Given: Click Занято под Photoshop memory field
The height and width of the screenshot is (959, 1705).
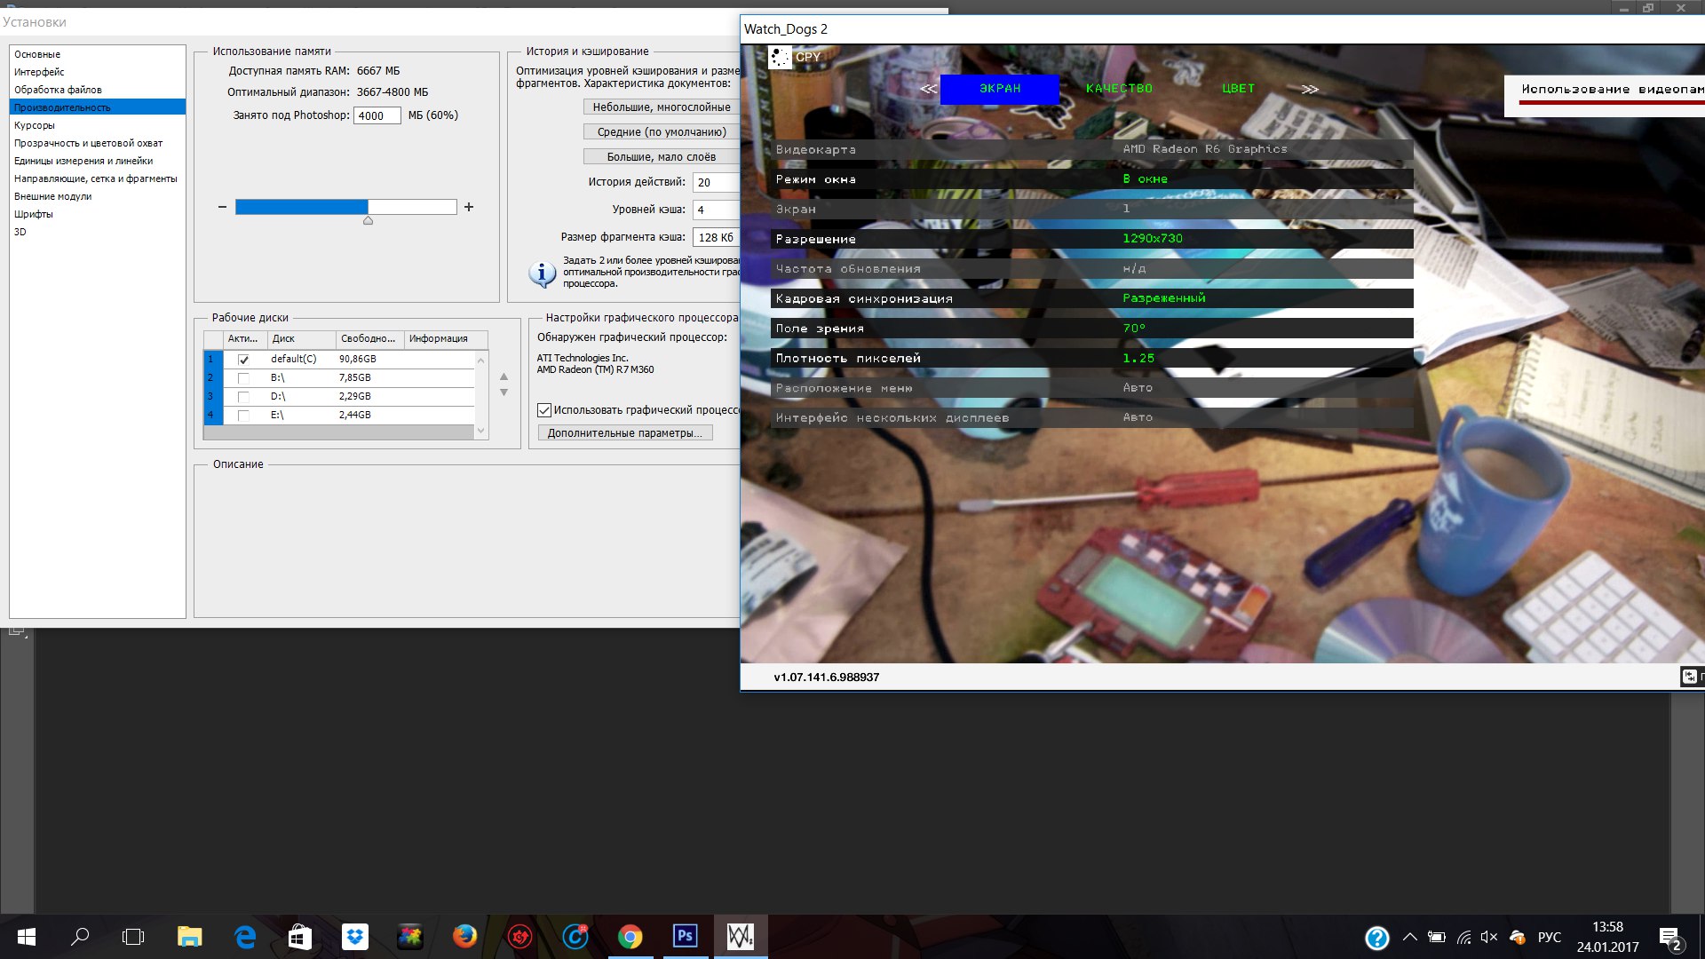Looking at the screenshot, I should pyautogui.click(x=377, y=116).
